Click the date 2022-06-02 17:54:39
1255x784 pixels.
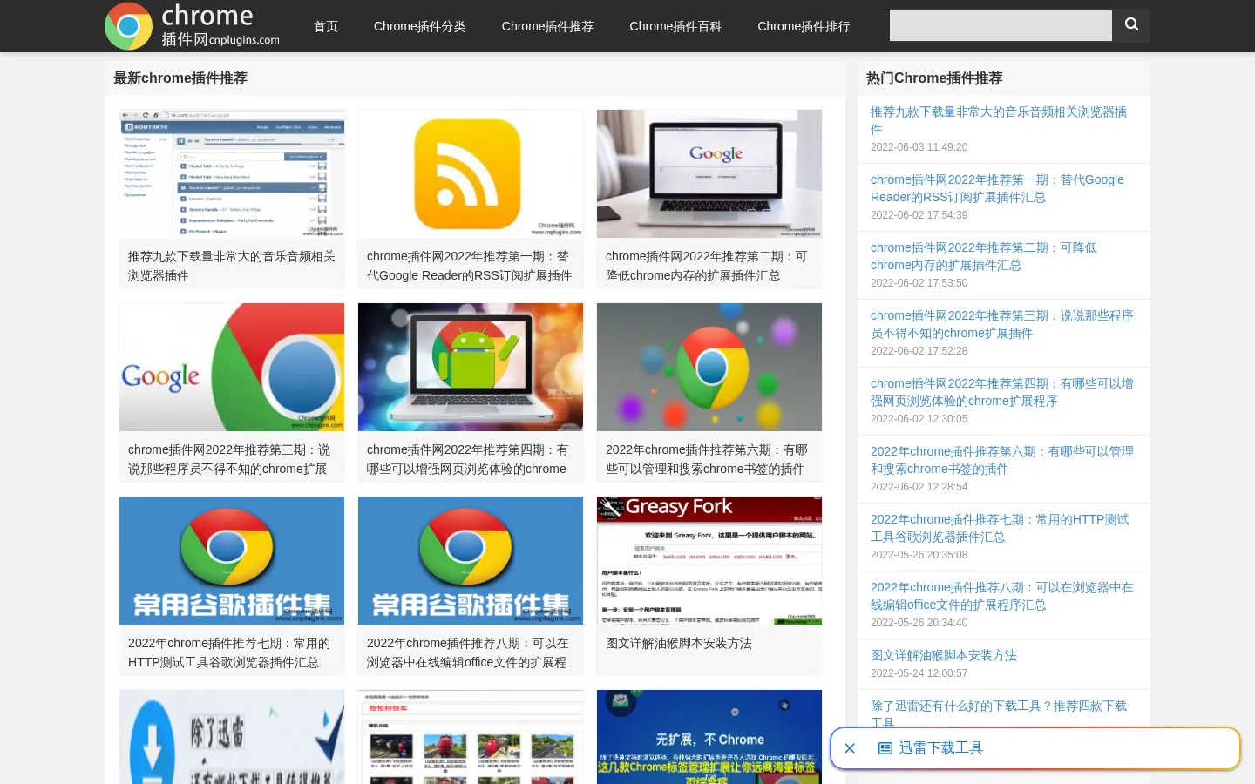point(919,215)
